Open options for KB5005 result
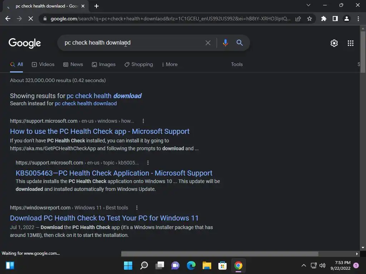The height and width of the screenshot is (274, 366). (x=148, y=163)
